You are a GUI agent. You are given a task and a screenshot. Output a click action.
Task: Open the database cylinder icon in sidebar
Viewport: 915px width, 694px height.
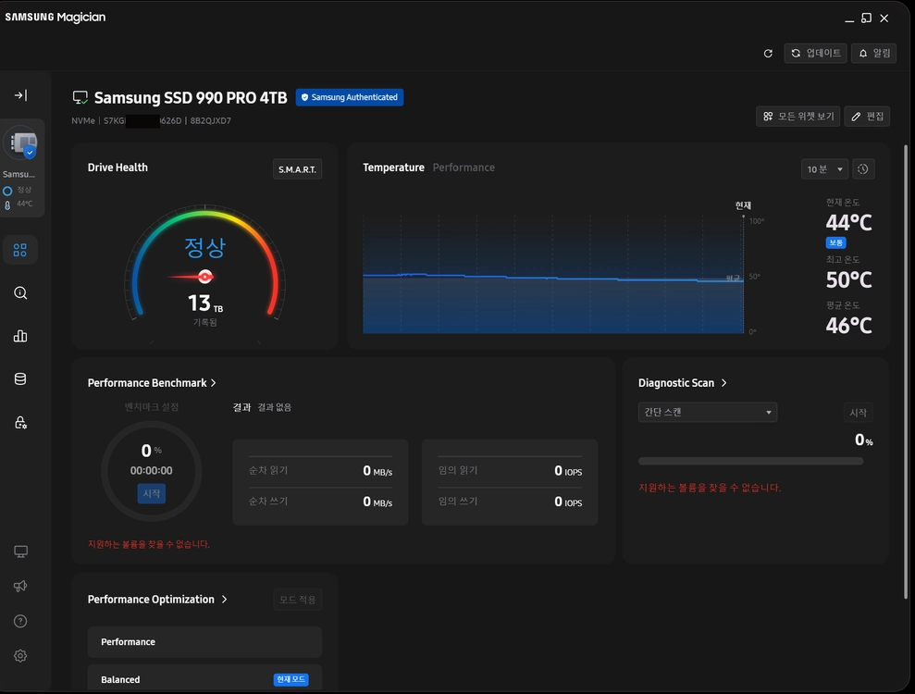[x=20, y=378]
